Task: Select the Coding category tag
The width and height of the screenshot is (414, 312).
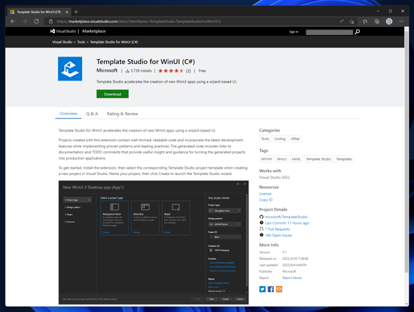Action: coord(280,139)
